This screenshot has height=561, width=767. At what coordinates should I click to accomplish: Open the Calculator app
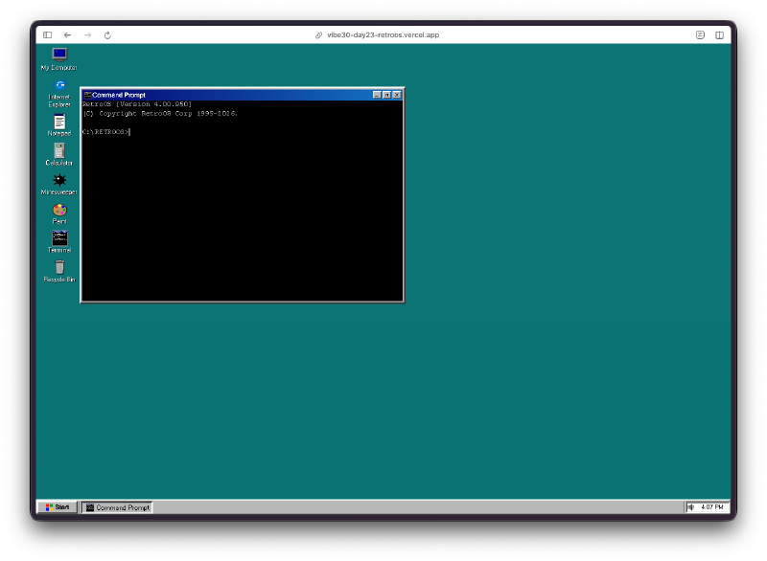pos(58,151)
